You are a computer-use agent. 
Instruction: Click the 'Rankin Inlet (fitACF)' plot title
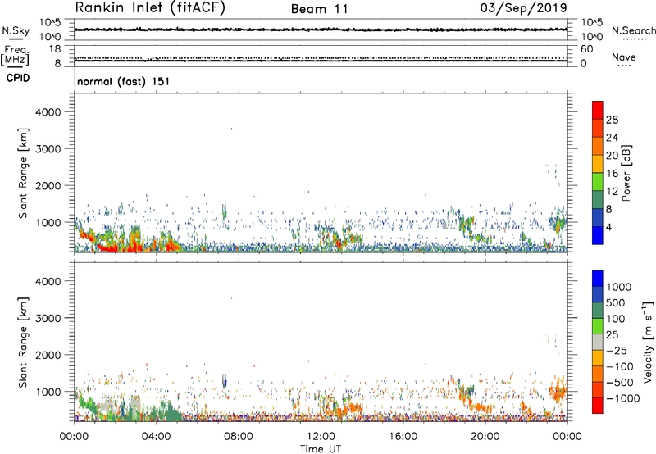[x=150, y=8]
